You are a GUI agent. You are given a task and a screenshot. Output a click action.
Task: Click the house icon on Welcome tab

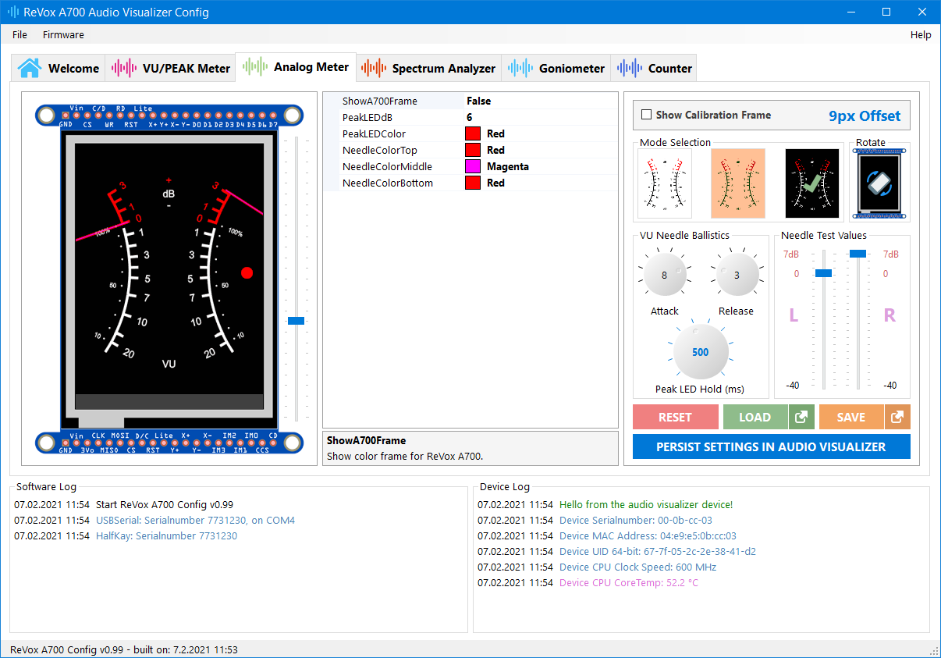[x=29, y=68]
